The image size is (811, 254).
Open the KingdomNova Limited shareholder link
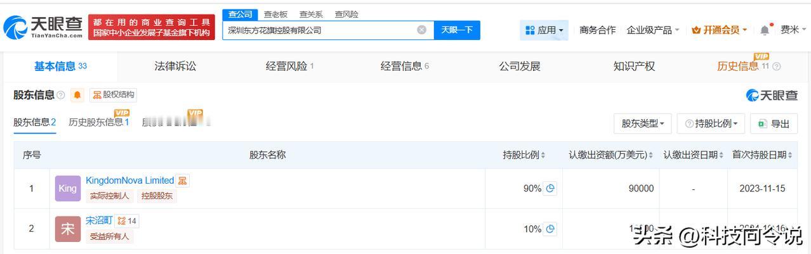click(129, 181)
